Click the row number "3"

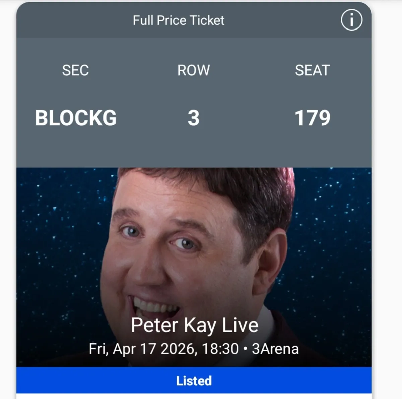pyautogui.click(x=194, y=117)
